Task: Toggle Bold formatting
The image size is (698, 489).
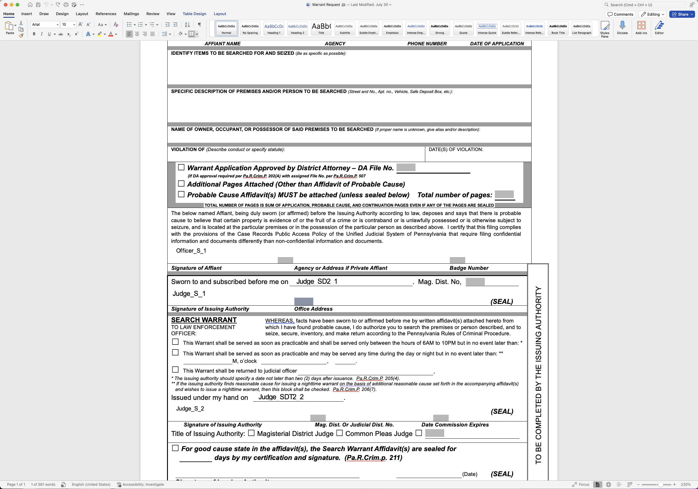Action: pyautogui.click(x=34, y=34)
